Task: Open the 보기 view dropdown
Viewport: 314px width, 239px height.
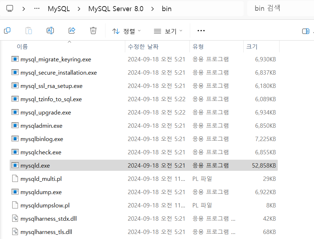Action: pyautogui.click(x=168, y=31)
